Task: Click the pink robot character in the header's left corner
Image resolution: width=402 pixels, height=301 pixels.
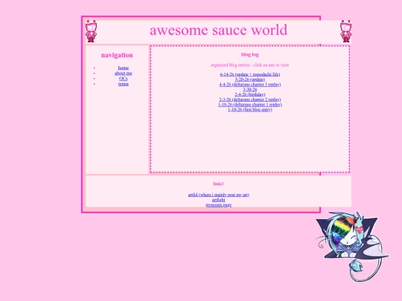Action: 91,31
